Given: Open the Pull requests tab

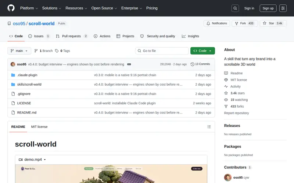Looking at the screenshot, I should [72, 36].
